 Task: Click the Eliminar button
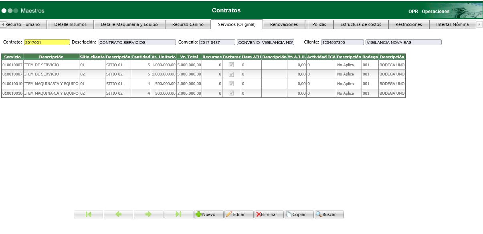[269, 214]
